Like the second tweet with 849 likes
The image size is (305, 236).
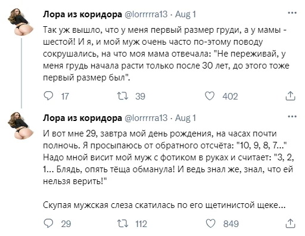pos(210,223)
